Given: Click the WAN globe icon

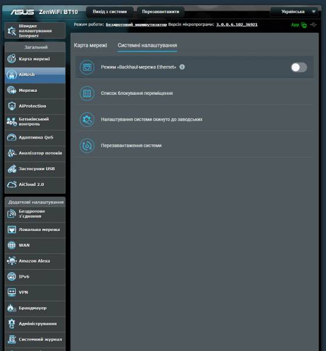Looking at the screenshot, I should coord(12,245).
